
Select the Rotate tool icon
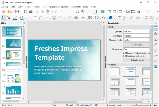coord(119,18)
